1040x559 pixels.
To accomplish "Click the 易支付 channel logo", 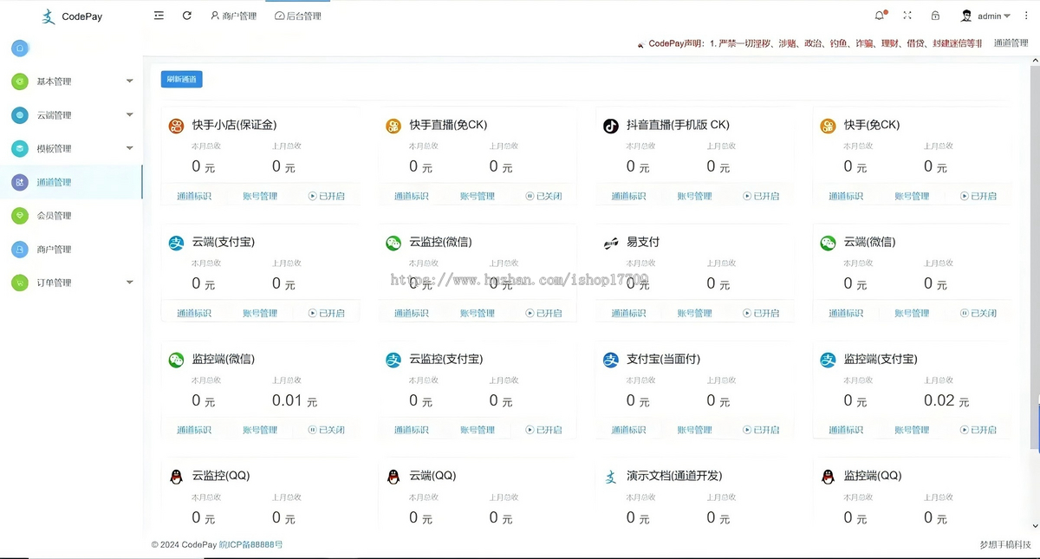I will pos(611,244).
